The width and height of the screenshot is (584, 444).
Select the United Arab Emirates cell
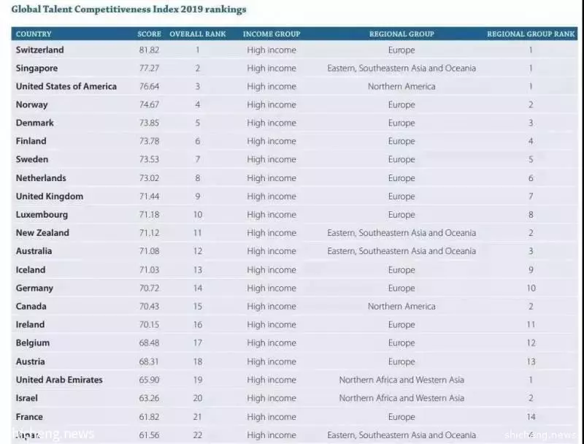[x=59, y=380]
